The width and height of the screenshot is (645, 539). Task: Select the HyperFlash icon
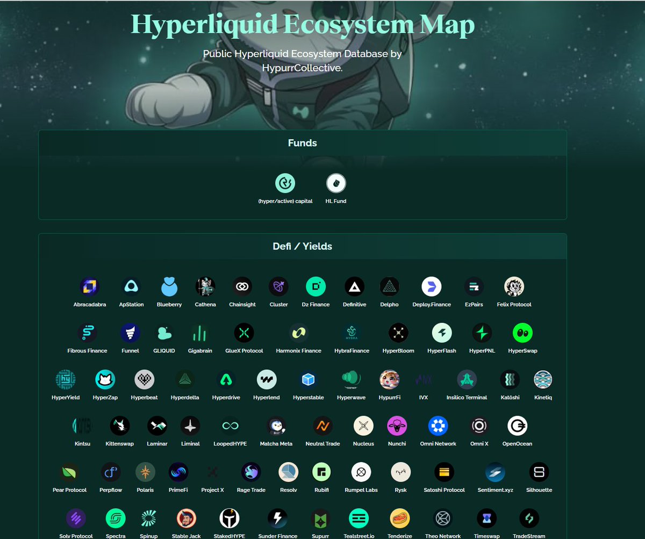(x=442, y=333)
